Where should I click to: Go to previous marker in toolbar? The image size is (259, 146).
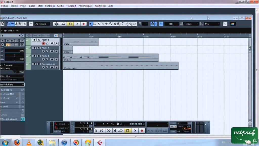tap(55, 24)
